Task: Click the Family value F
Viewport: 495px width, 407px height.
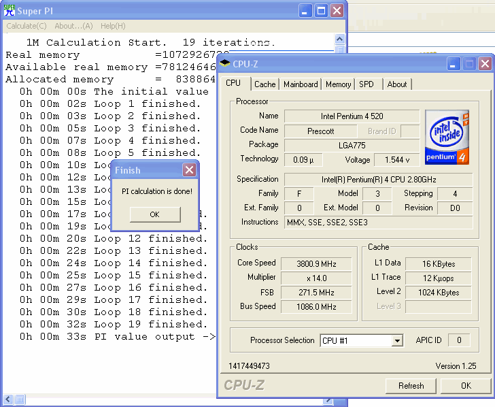Action: point(299,194)
